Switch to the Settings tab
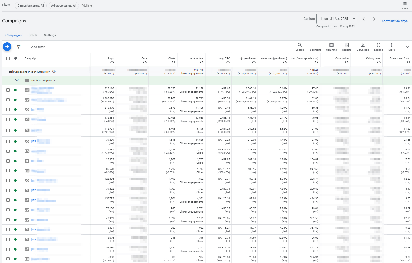 pyautogui.click(x=50, y=35)
